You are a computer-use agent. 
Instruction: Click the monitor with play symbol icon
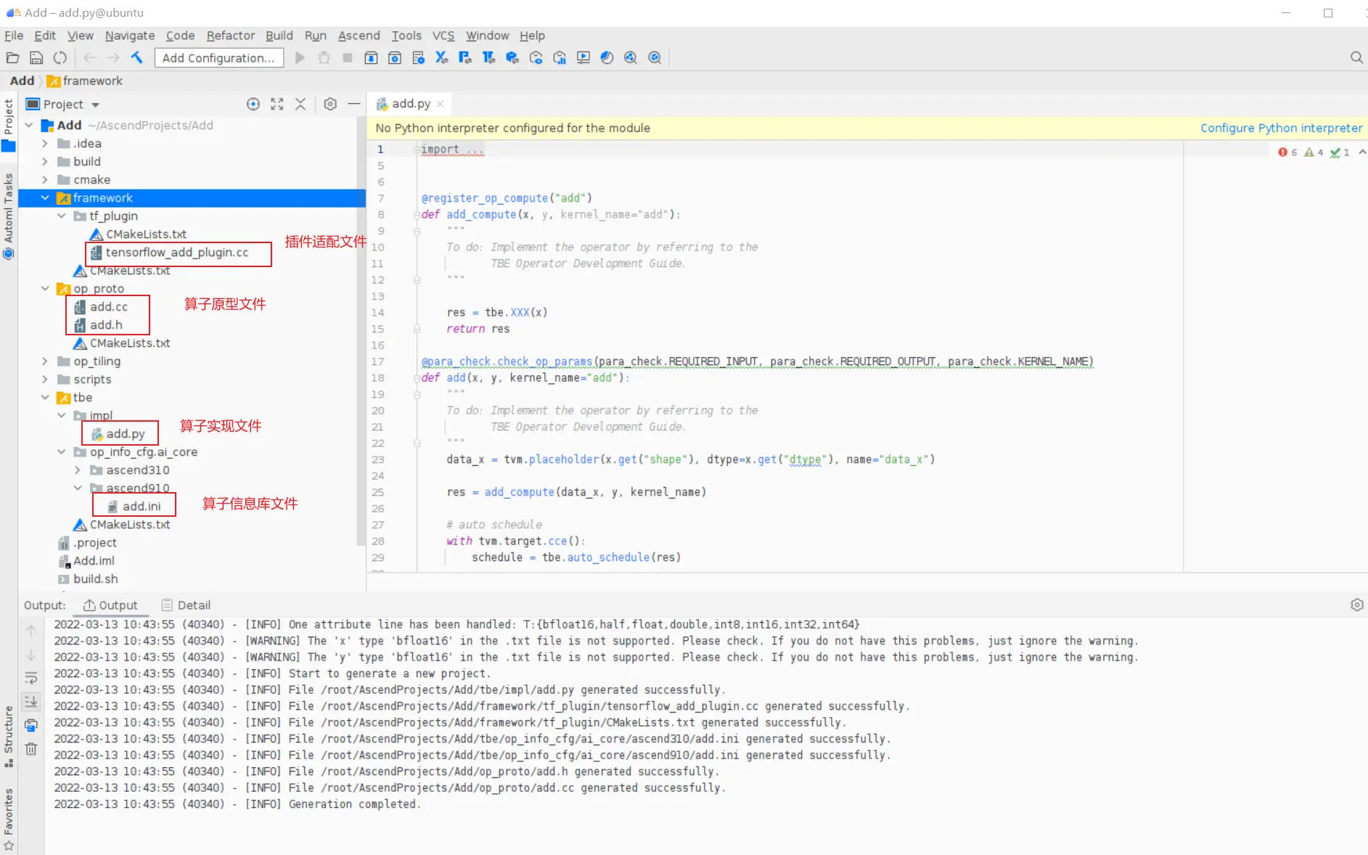pos(583,58)
